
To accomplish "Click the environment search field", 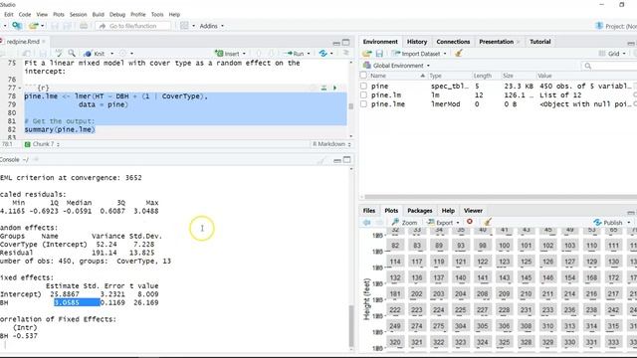I will click(x=611, y=66).
